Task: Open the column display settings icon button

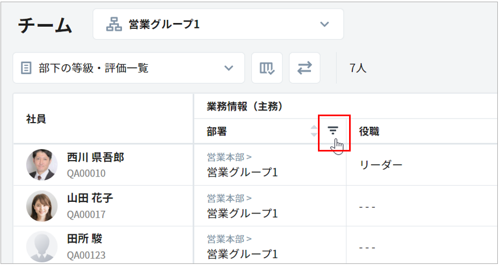Action: click(267, 68)
